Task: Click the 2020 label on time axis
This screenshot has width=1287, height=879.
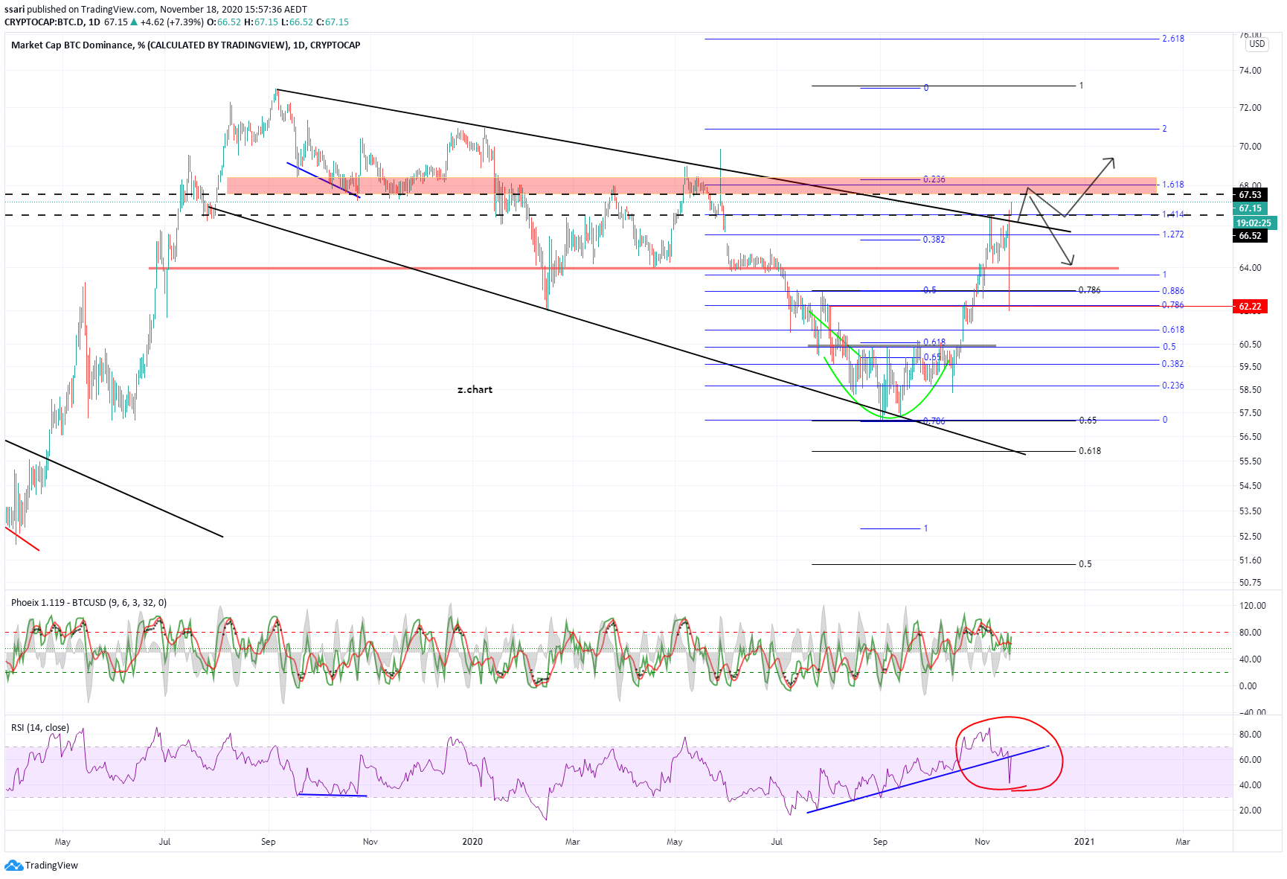Action: coord(472,842)
